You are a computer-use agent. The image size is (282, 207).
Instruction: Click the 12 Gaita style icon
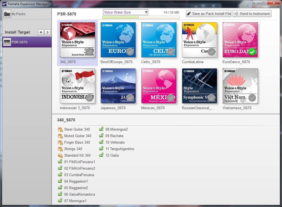tap(101, 155)
